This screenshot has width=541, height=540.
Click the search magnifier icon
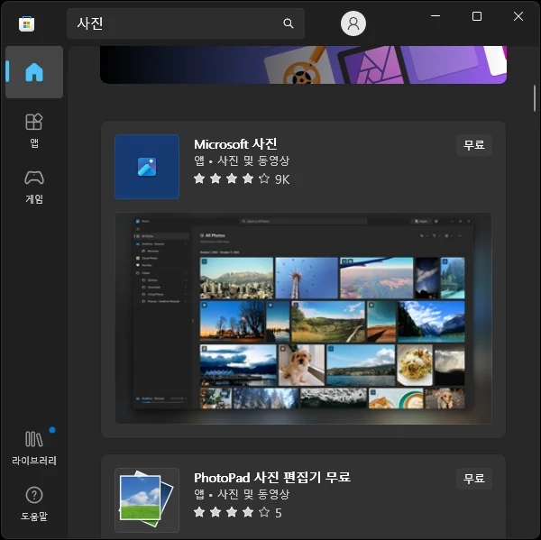(289, 23)
